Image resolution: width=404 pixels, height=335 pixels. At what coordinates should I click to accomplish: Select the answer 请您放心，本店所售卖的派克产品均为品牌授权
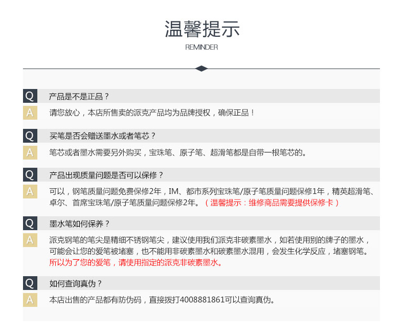pyautogui.click(x=152, y=113)
